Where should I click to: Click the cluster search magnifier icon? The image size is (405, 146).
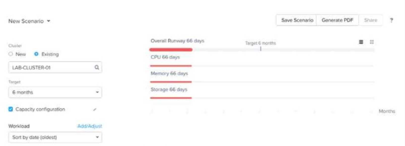click(x=97, y=67)
